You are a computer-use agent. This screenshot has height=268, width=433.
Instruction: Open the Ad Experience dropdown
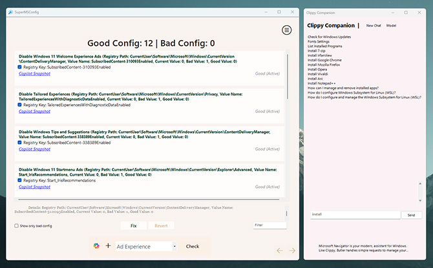[x=174, y=246]
